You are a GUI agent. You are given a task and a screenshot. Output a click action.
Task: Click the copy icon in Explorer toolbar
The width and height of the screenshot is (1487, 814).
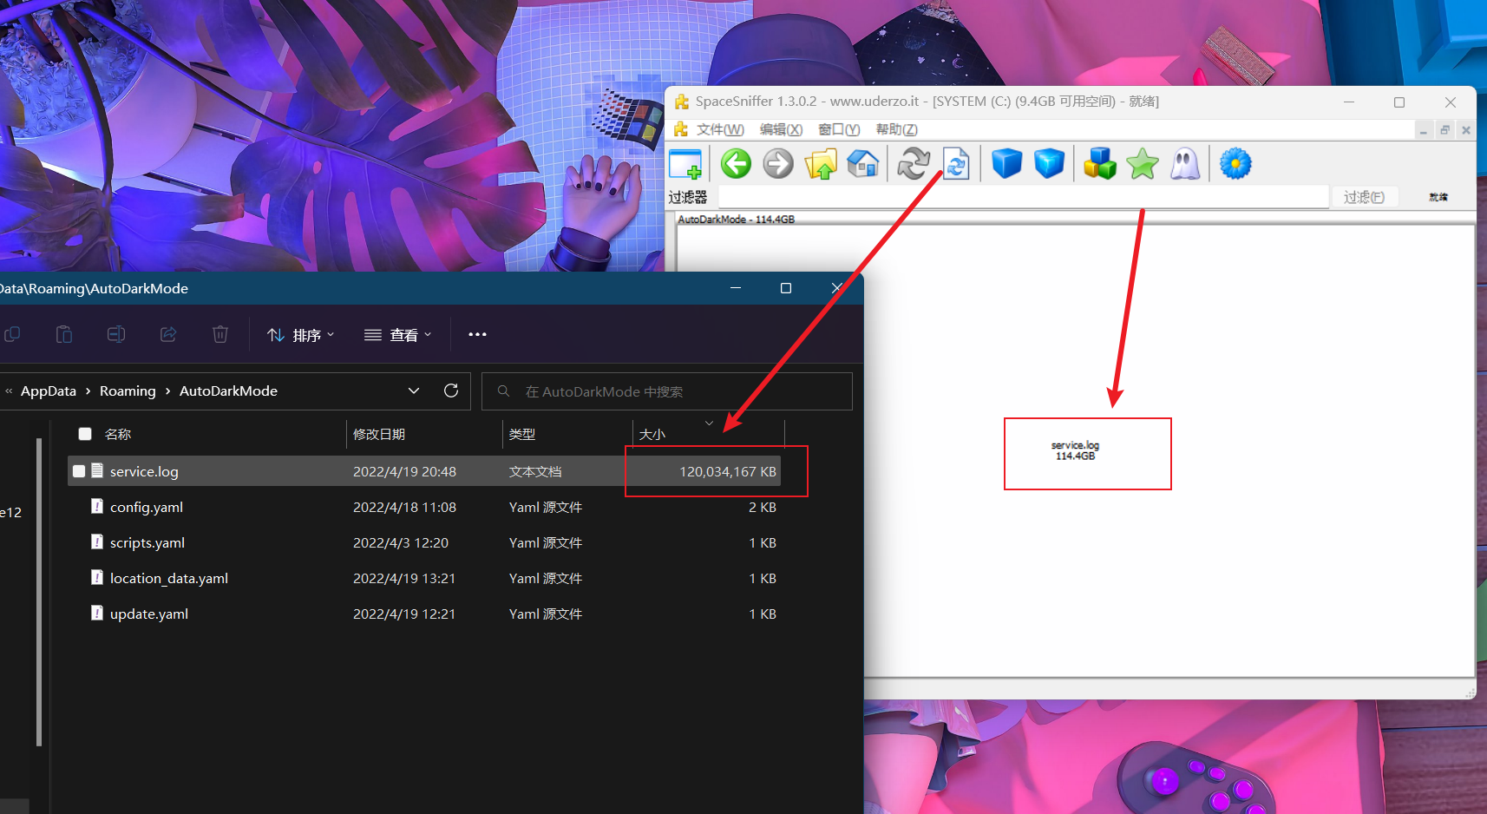coord(12,334)
